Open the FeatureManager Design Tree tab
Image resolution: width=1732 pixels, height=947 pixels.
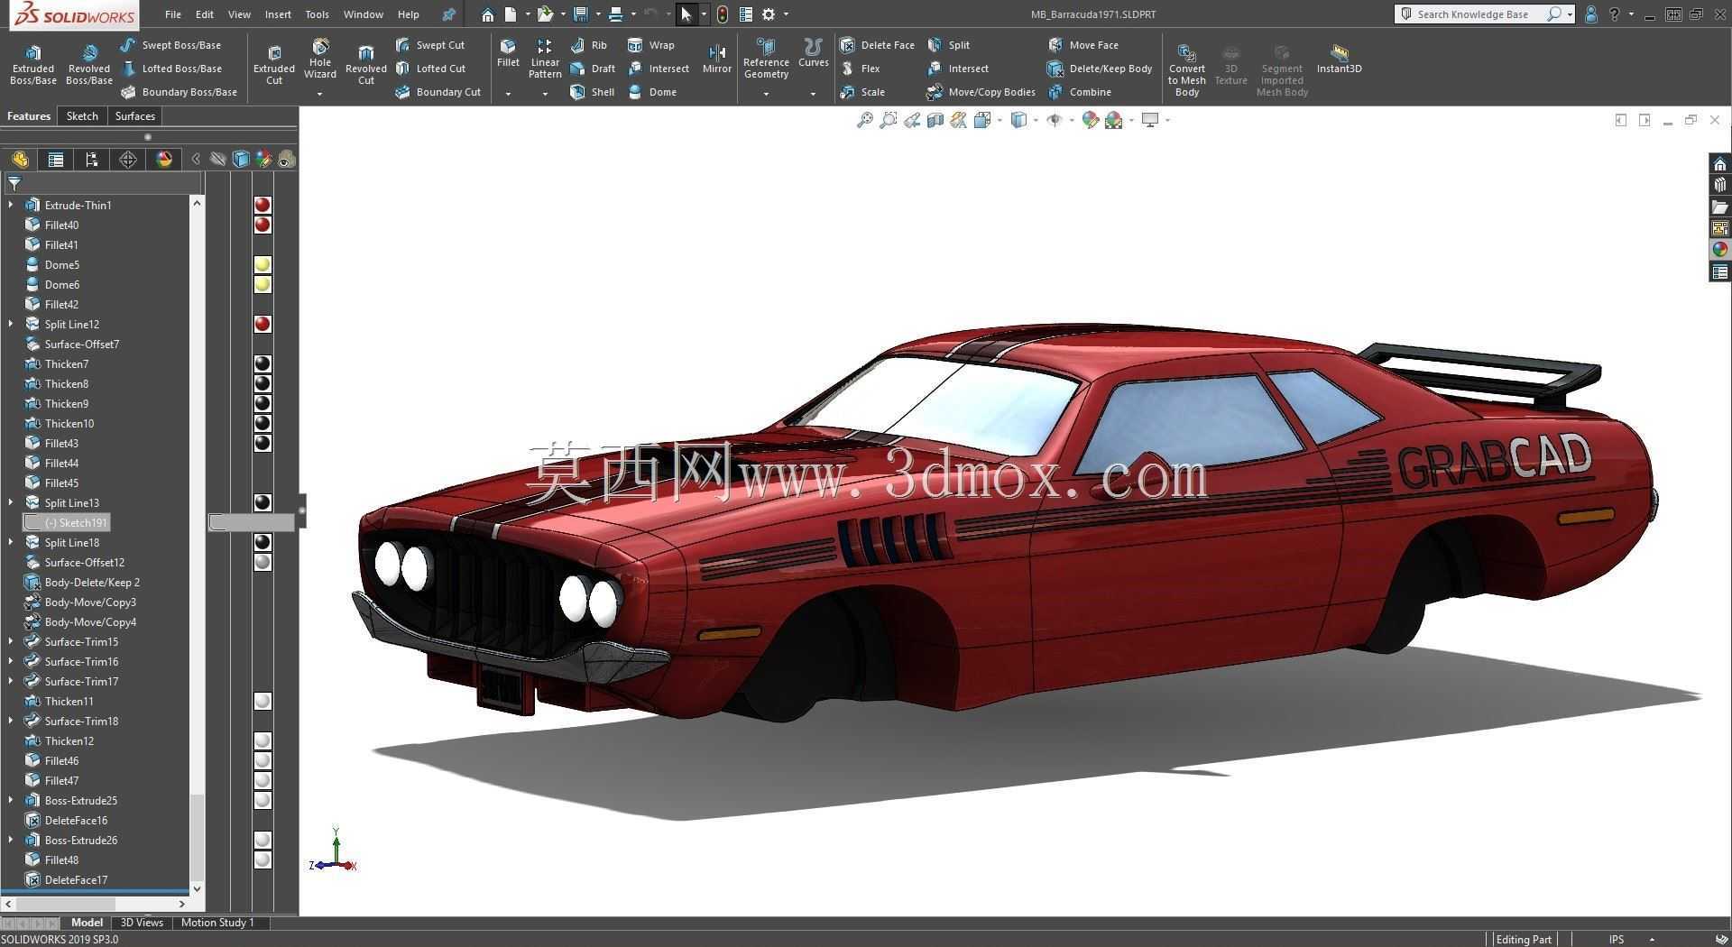[x=20, y=160]
